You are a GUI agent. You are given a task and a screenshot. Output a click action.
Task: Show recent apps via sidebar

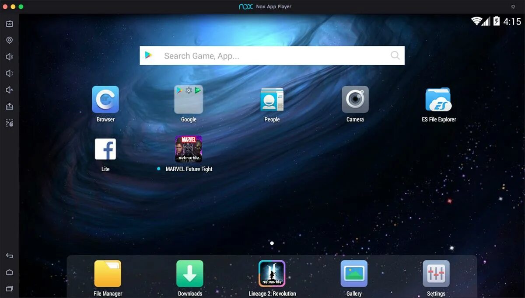pos(9,288)
